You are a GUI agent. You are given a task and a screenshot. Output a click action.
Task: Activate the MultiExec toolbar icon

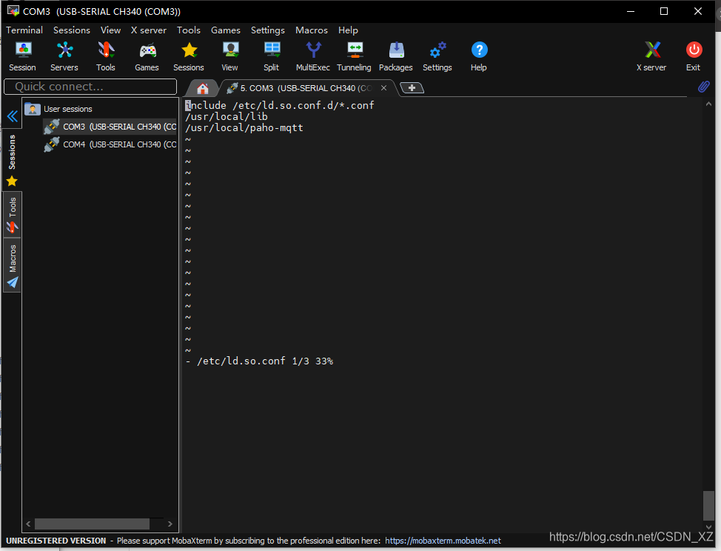(x=313, y=56)
